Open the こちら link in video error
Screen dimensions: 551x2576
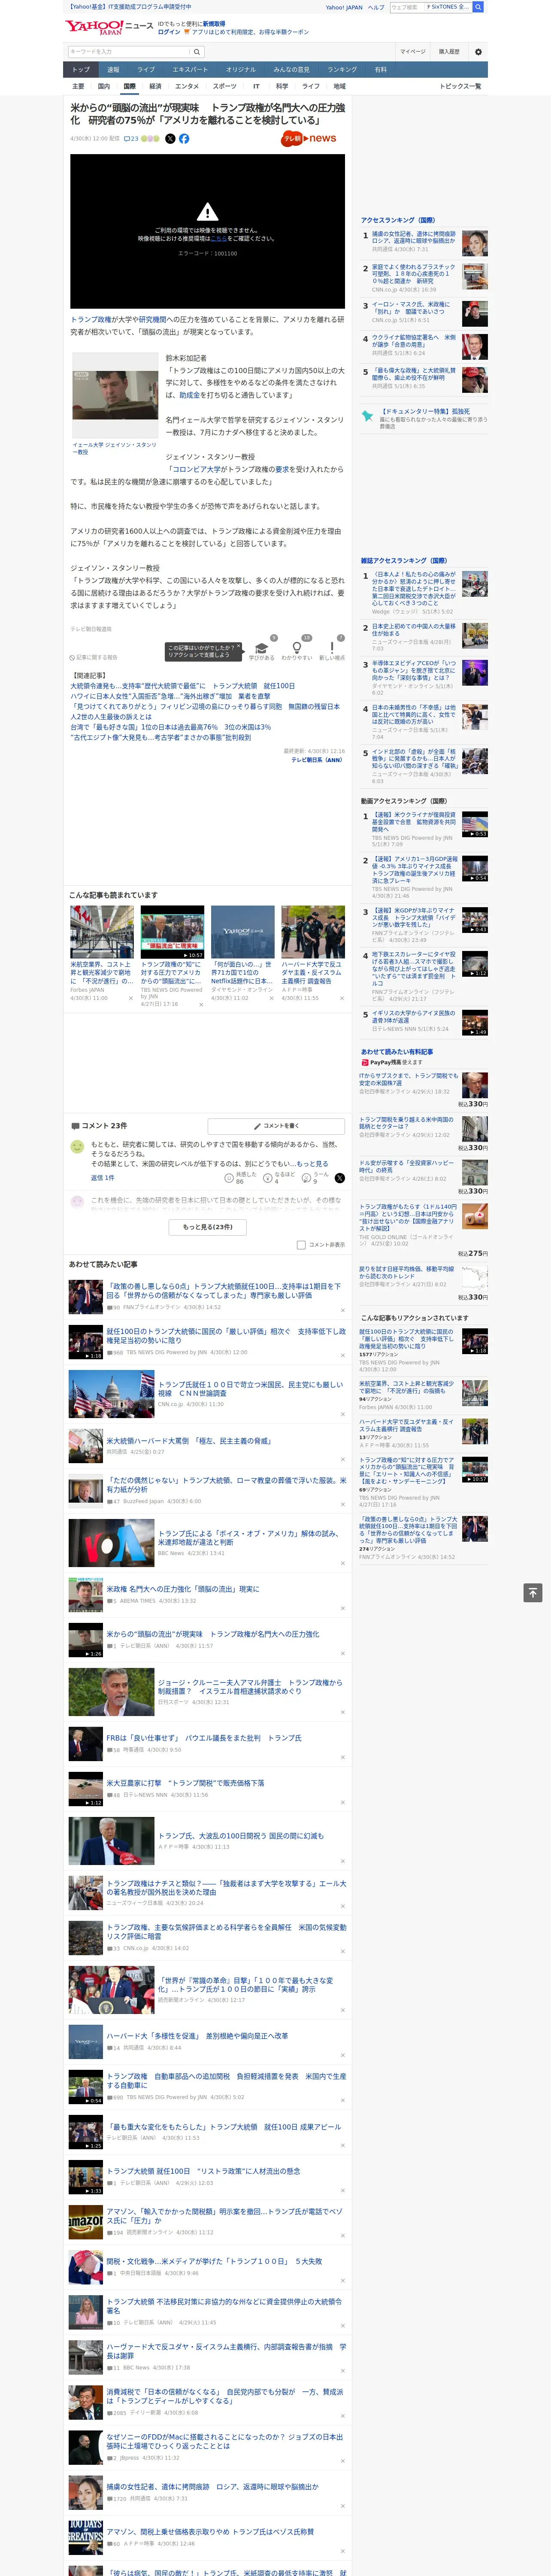point(218,239)
